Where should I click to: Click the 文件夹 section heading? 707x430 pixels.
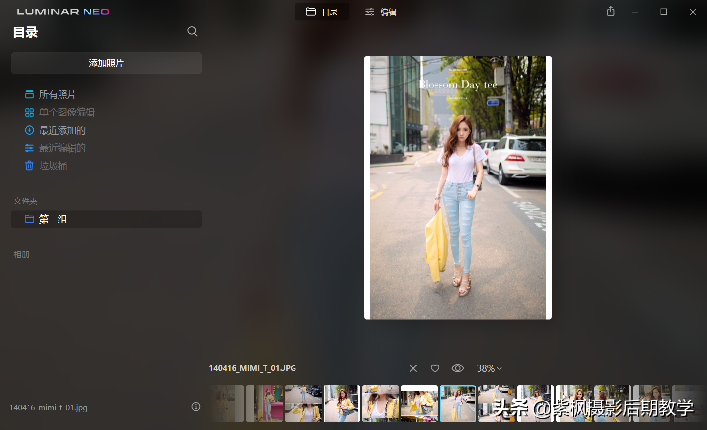tap(26, 201)
